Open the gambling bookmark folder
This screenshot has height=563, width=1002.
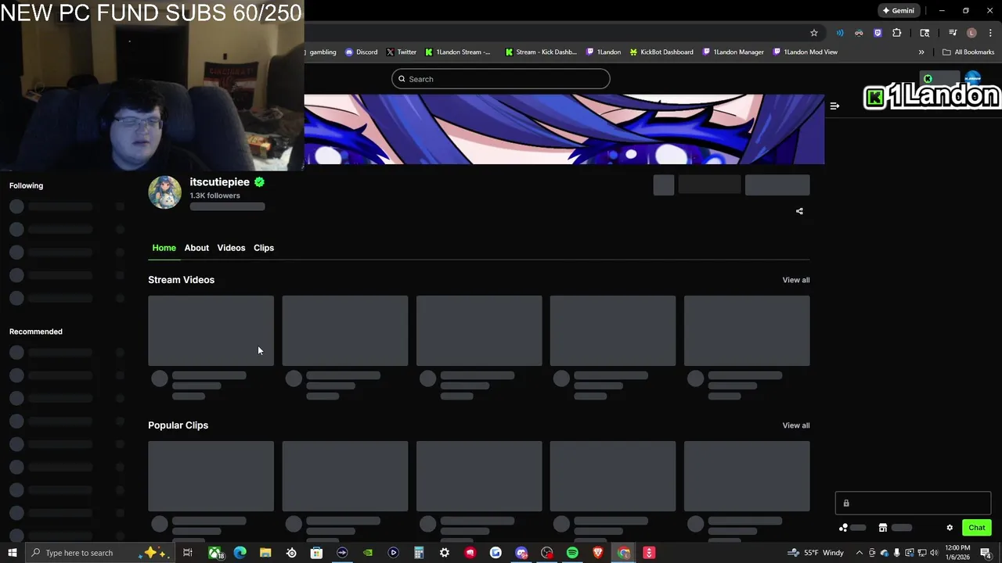321,52
